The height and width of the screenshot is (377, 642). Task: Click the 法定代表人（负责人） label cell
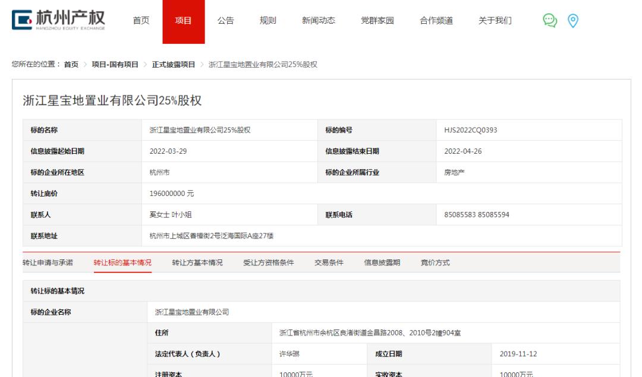coord(209,354)
